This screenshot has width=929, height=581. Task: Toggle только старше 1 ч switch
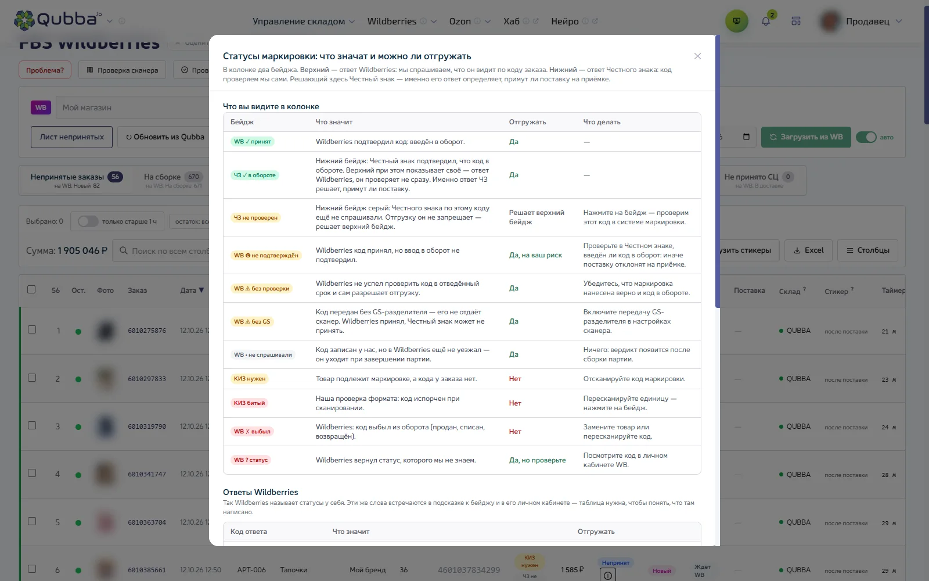coord(88,221)
